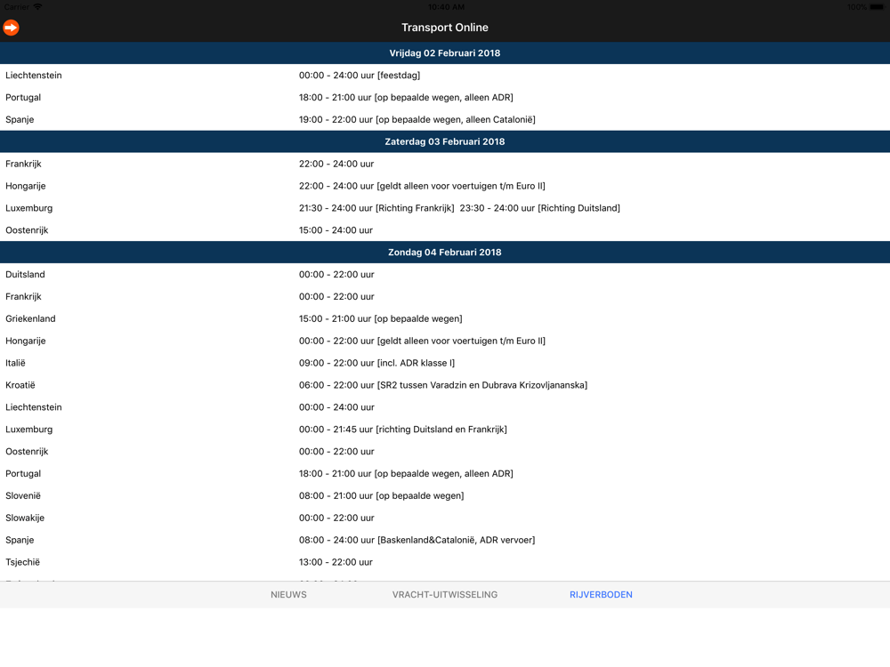
Task: Tap the Zaterdag 03 Februari 2018 header
Action: pos(445,141)
